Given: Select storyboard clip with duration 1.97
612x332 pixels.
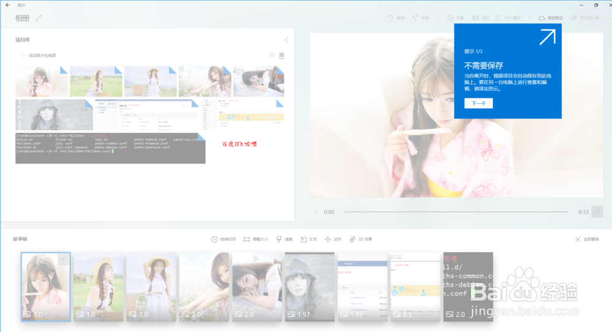Looking at the screenshot, I should point(310,287).
